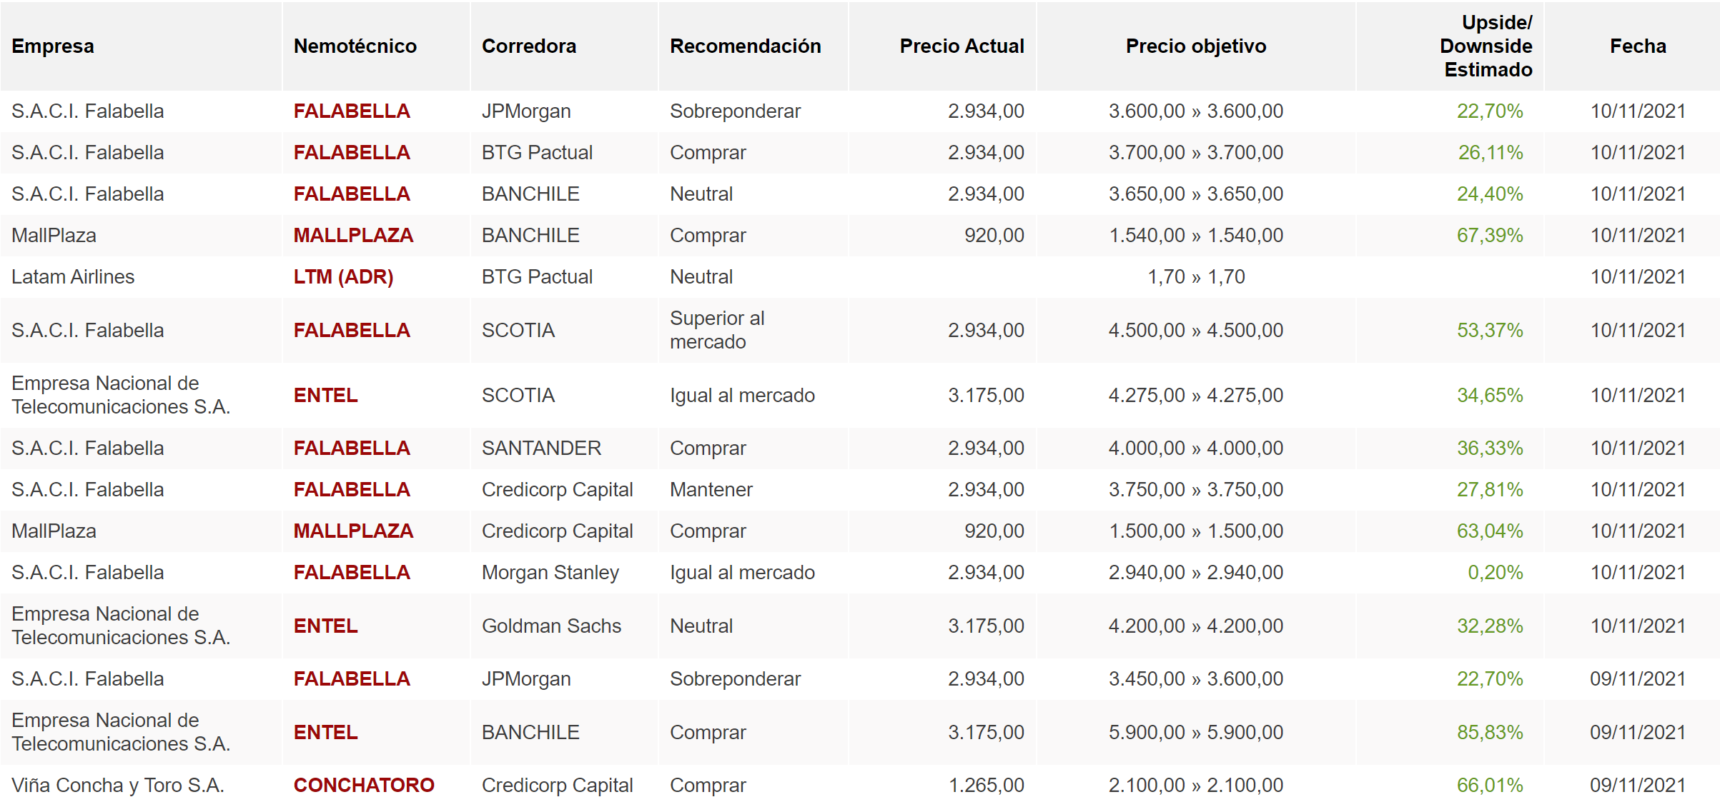This screenshot has width=1720, height=802.
Task: Sort by Upside/Downside Estimado header
Action: (x=1486, y=46)
